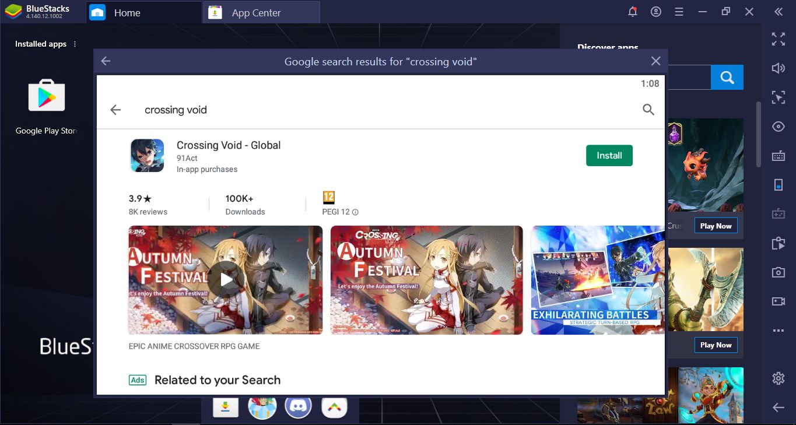Click the back arrow at the sidebar bottom
The image size is (796, 425).
779,408
